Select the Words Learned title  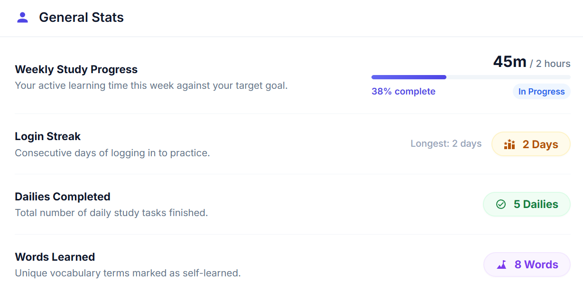tap(55, 257)
